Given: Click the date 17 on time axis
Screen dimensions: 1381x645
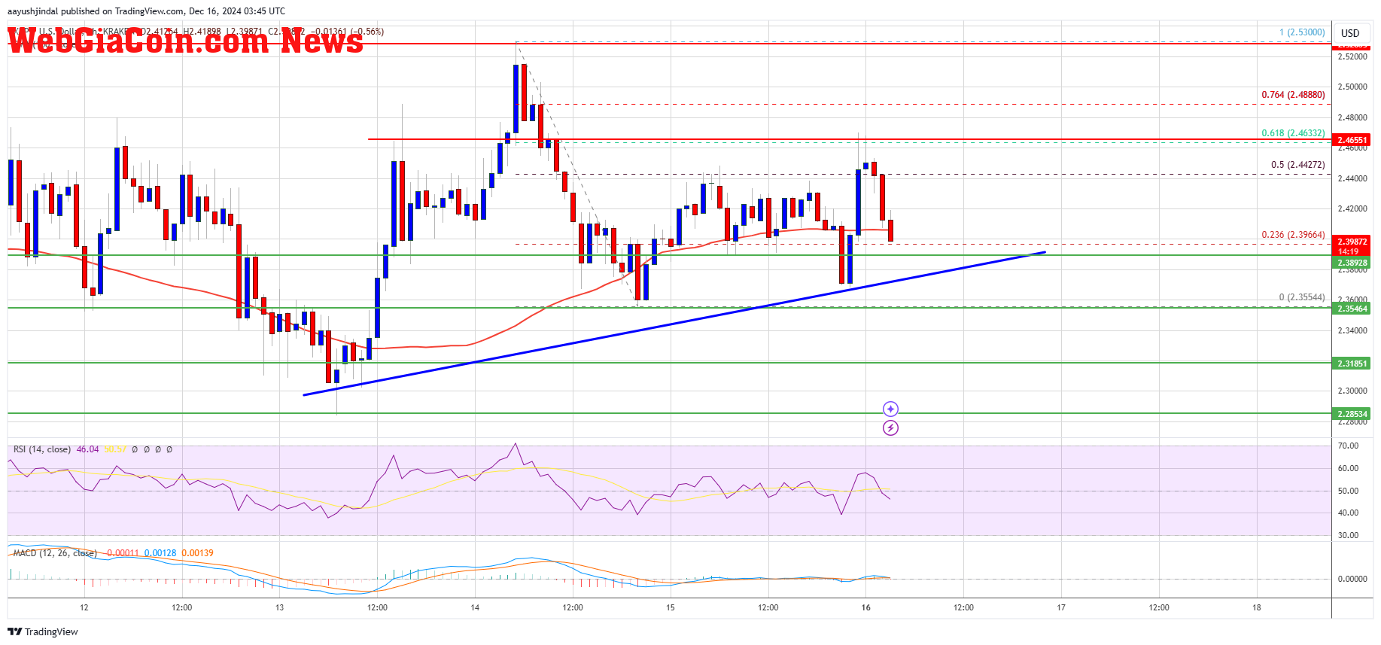Looking at the screenshot, I should [x=1060, y=607].
